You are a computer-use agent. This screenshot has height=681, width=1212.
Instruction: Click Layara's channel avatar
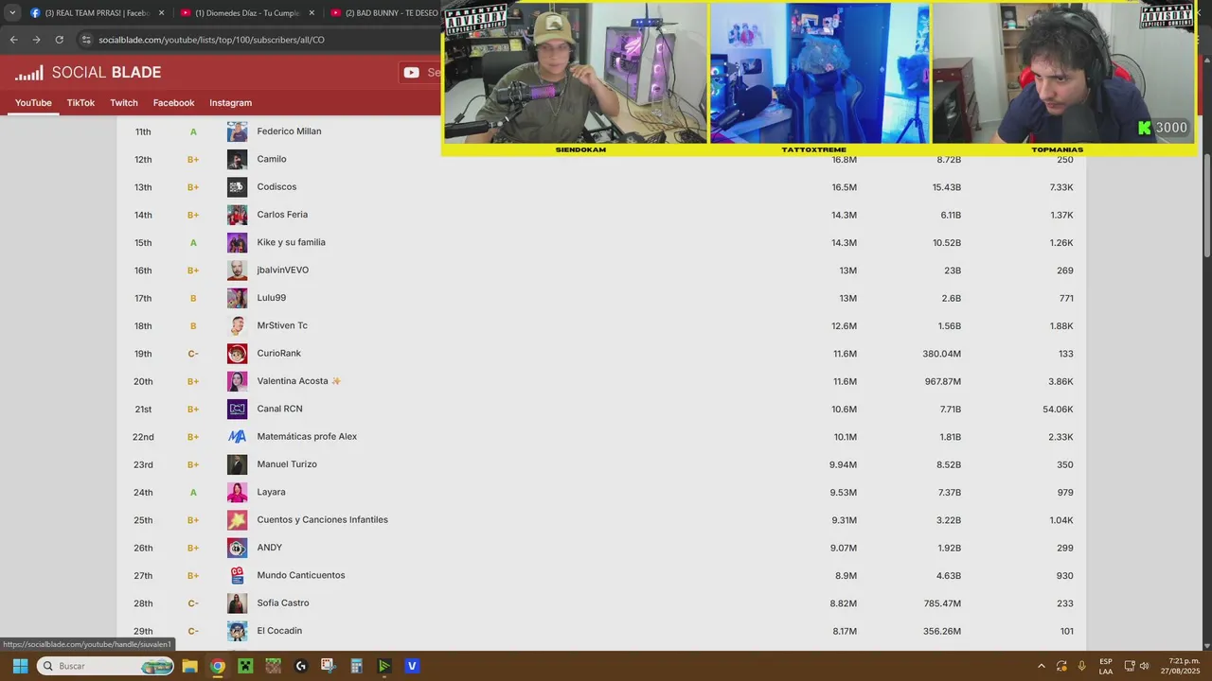(237, 493)
